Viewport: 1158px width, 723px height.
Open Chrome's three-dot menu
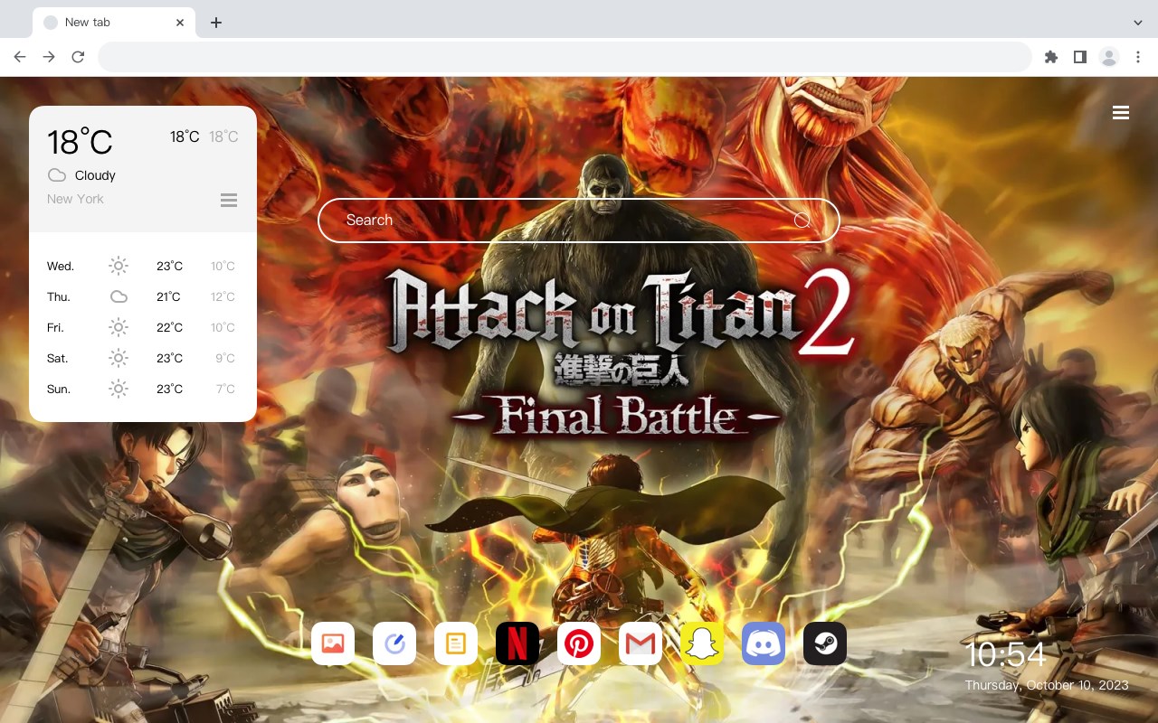pyautogui.click(x=1137, y=57)
